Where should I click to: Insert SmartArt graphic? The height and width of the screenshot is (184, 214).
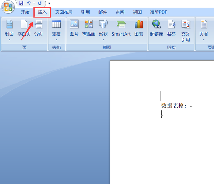click(x=121, y=28)
